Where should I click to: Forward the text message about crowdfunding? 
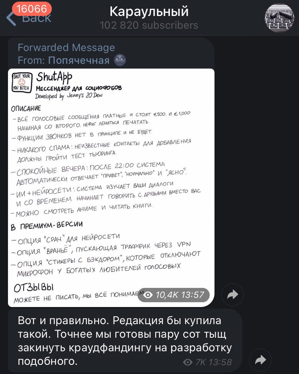tap(260, 360)
